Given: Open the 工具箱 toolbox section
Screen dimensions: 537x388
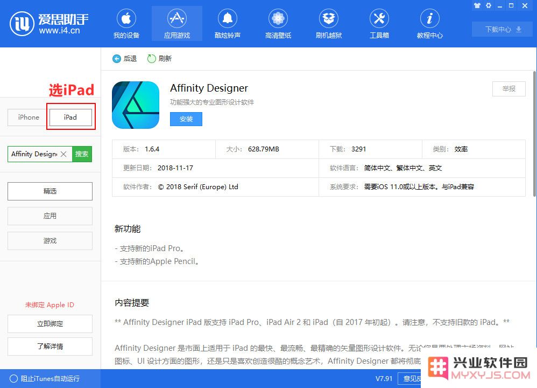Looking at the screenshot, I should pos(379,24).
